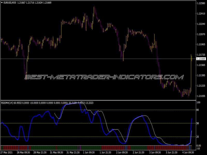207x155 pixels.
Task: Click the 20 level on indicator scale
Action: tap(198, 137)
